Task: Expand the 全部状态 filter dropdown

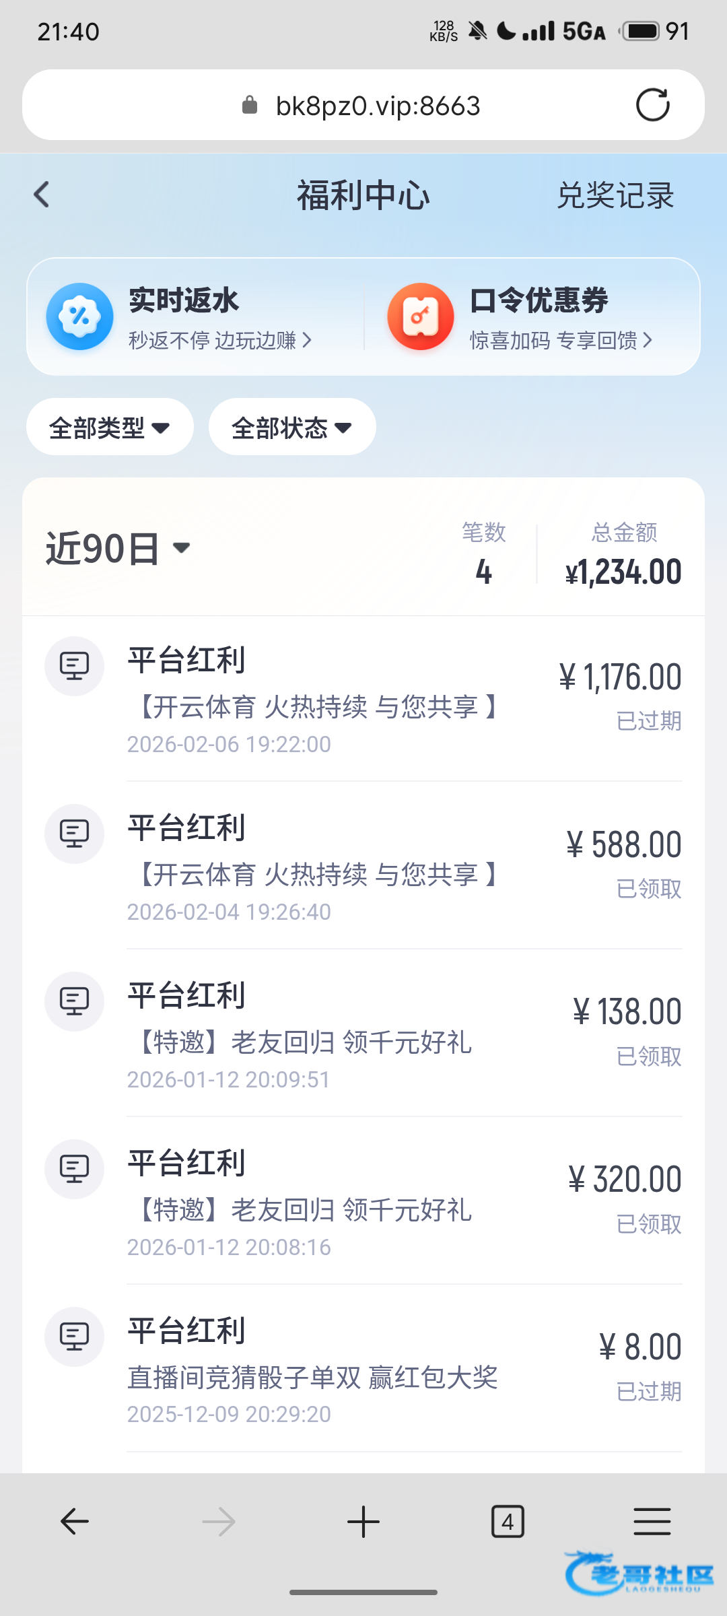Action: pyautogui.click(x=292, y=427)
